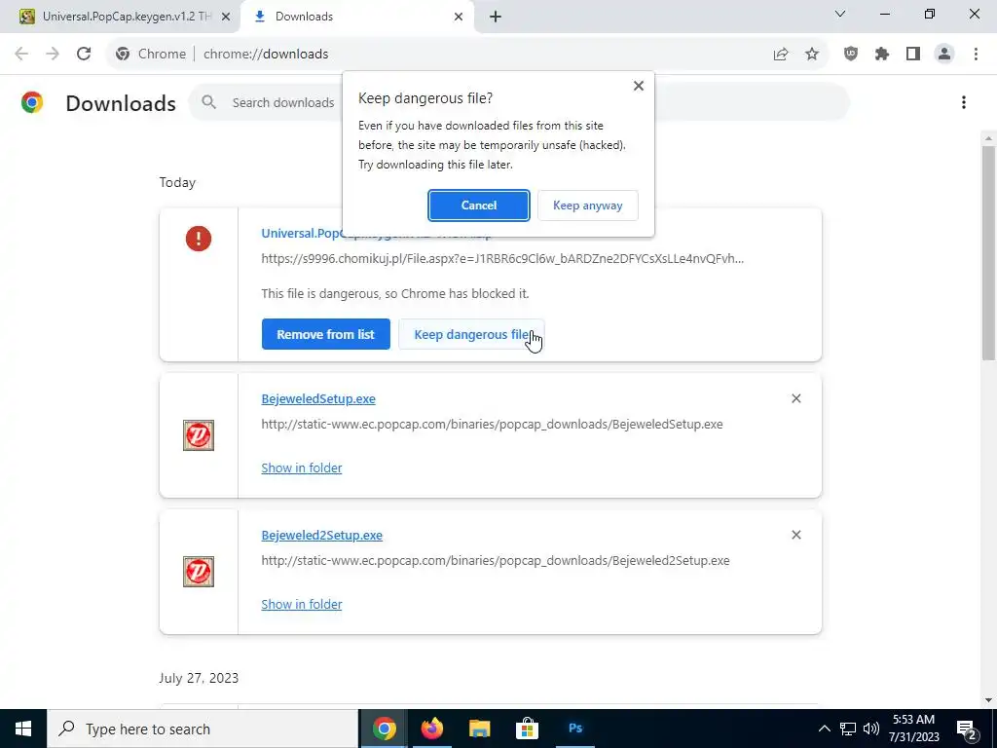
Task: Show Bejeweled2Setup.exe in folder
Action: point(302,604)
